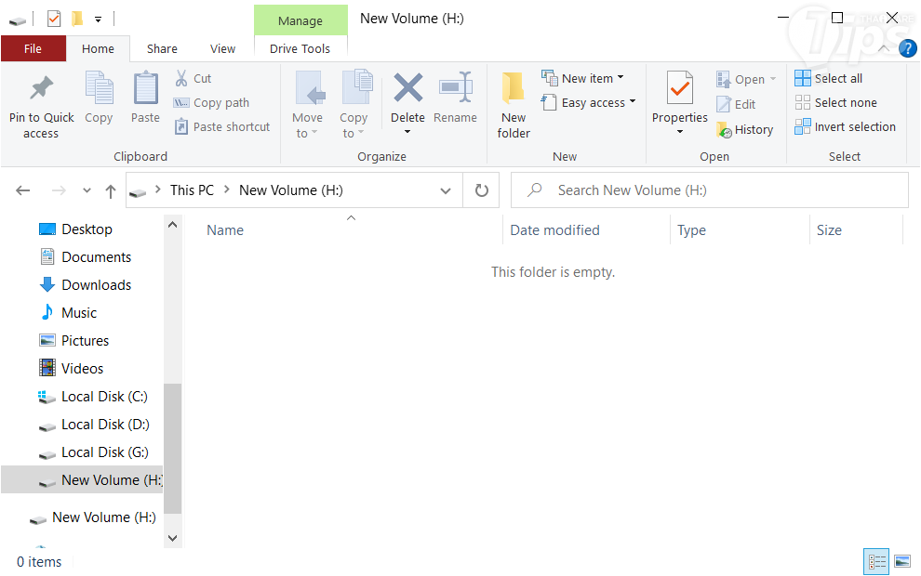Create a New folder
Viewport: 921px width, 576px height.
(x=514, y=106)
